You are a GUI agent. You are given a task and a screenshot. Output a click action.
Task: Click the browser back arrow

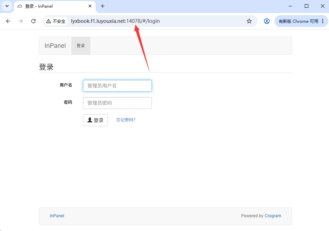[x=8, y=21]
